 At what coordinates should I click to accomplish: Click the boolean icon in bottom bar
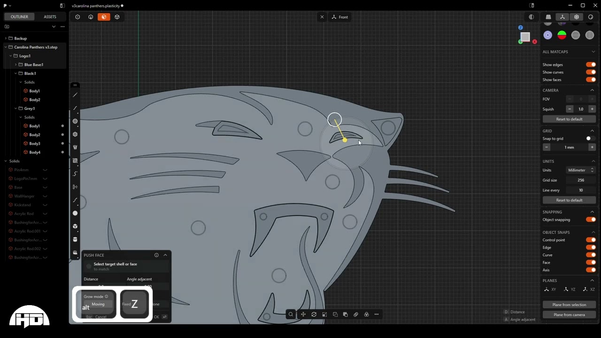(346, 315)
